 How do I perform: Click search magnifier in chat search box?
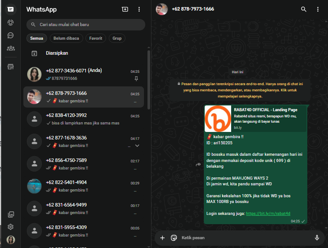click(x=33, y=25)
